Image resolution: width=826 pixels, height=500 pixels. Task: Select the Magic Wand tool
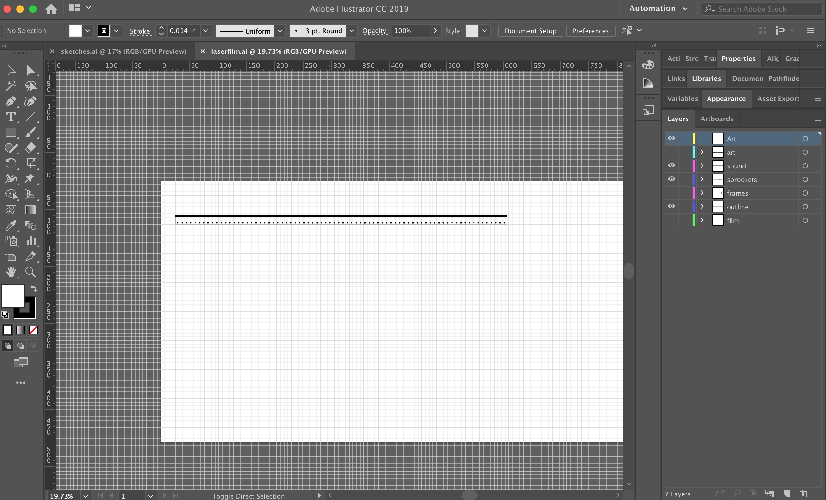coord(11,86)
